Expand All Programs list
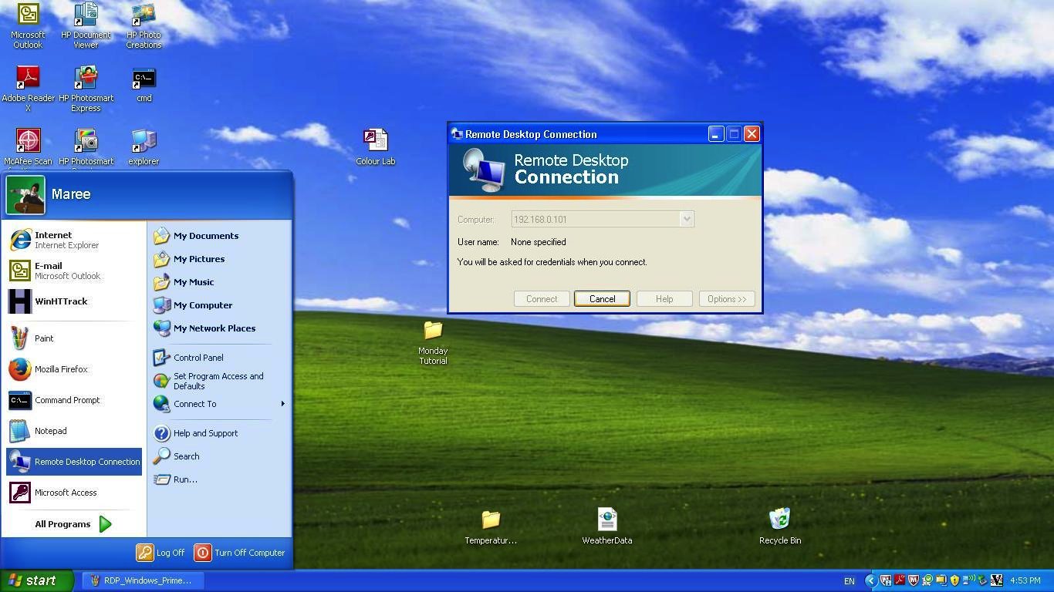Screen dimensions: 1054x592 pyautogui.click(x=73, y=524)
